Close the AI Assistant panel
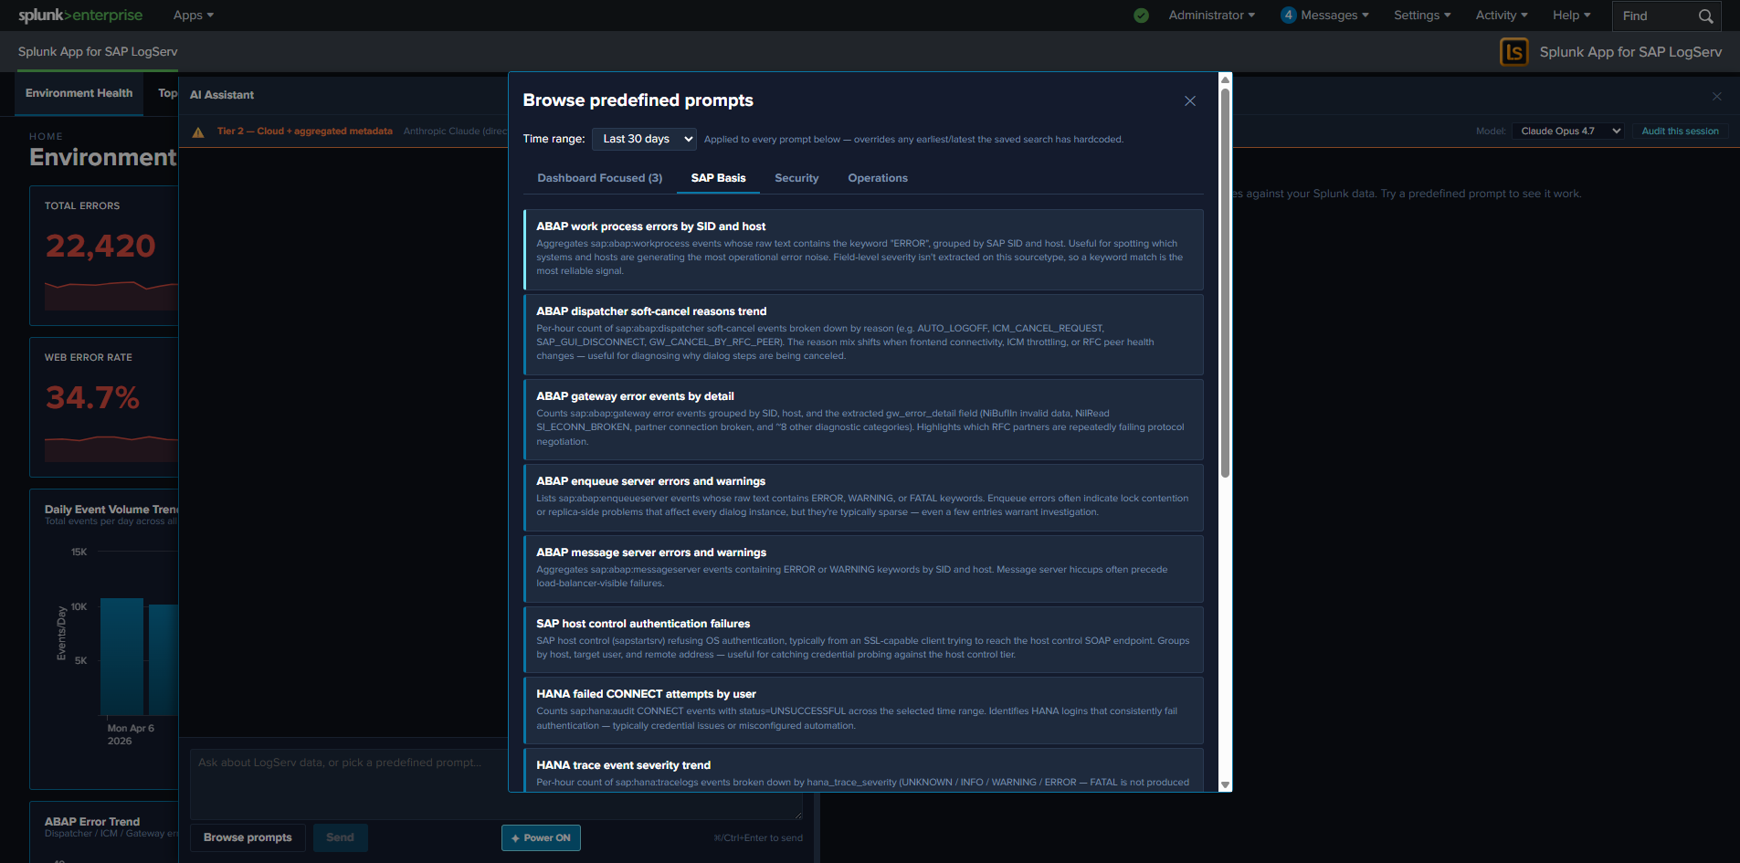Image resolution: width=1740 pixels, height=863 pixels. click(x=1717, y=96)
